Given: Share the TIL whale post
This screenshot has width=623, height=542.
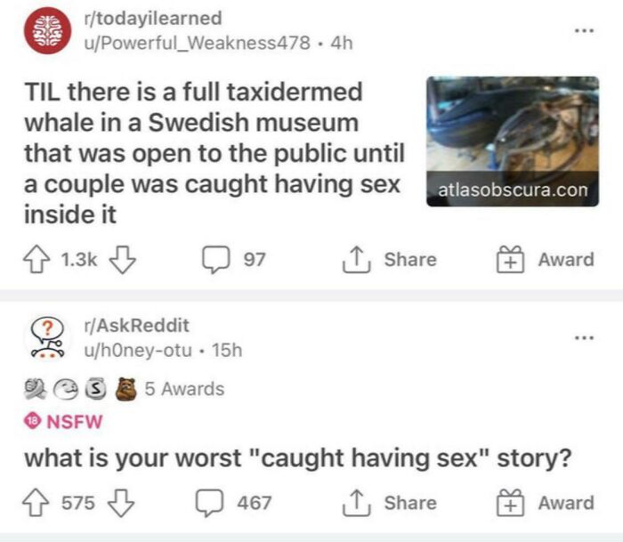Looking at the screenshot, I should tap(390, 260).
